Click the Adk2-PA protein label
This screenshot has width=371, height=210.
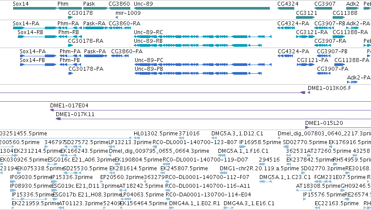358,78
